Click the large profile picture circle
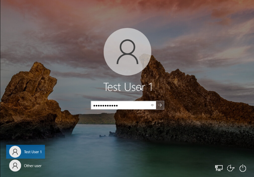The image size is (254, 177). [127, 51]
